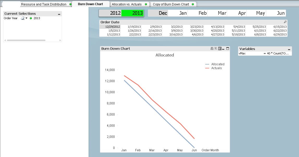Toggle the selected year 2013
This screenshot has height=157, width=299.
132,13
